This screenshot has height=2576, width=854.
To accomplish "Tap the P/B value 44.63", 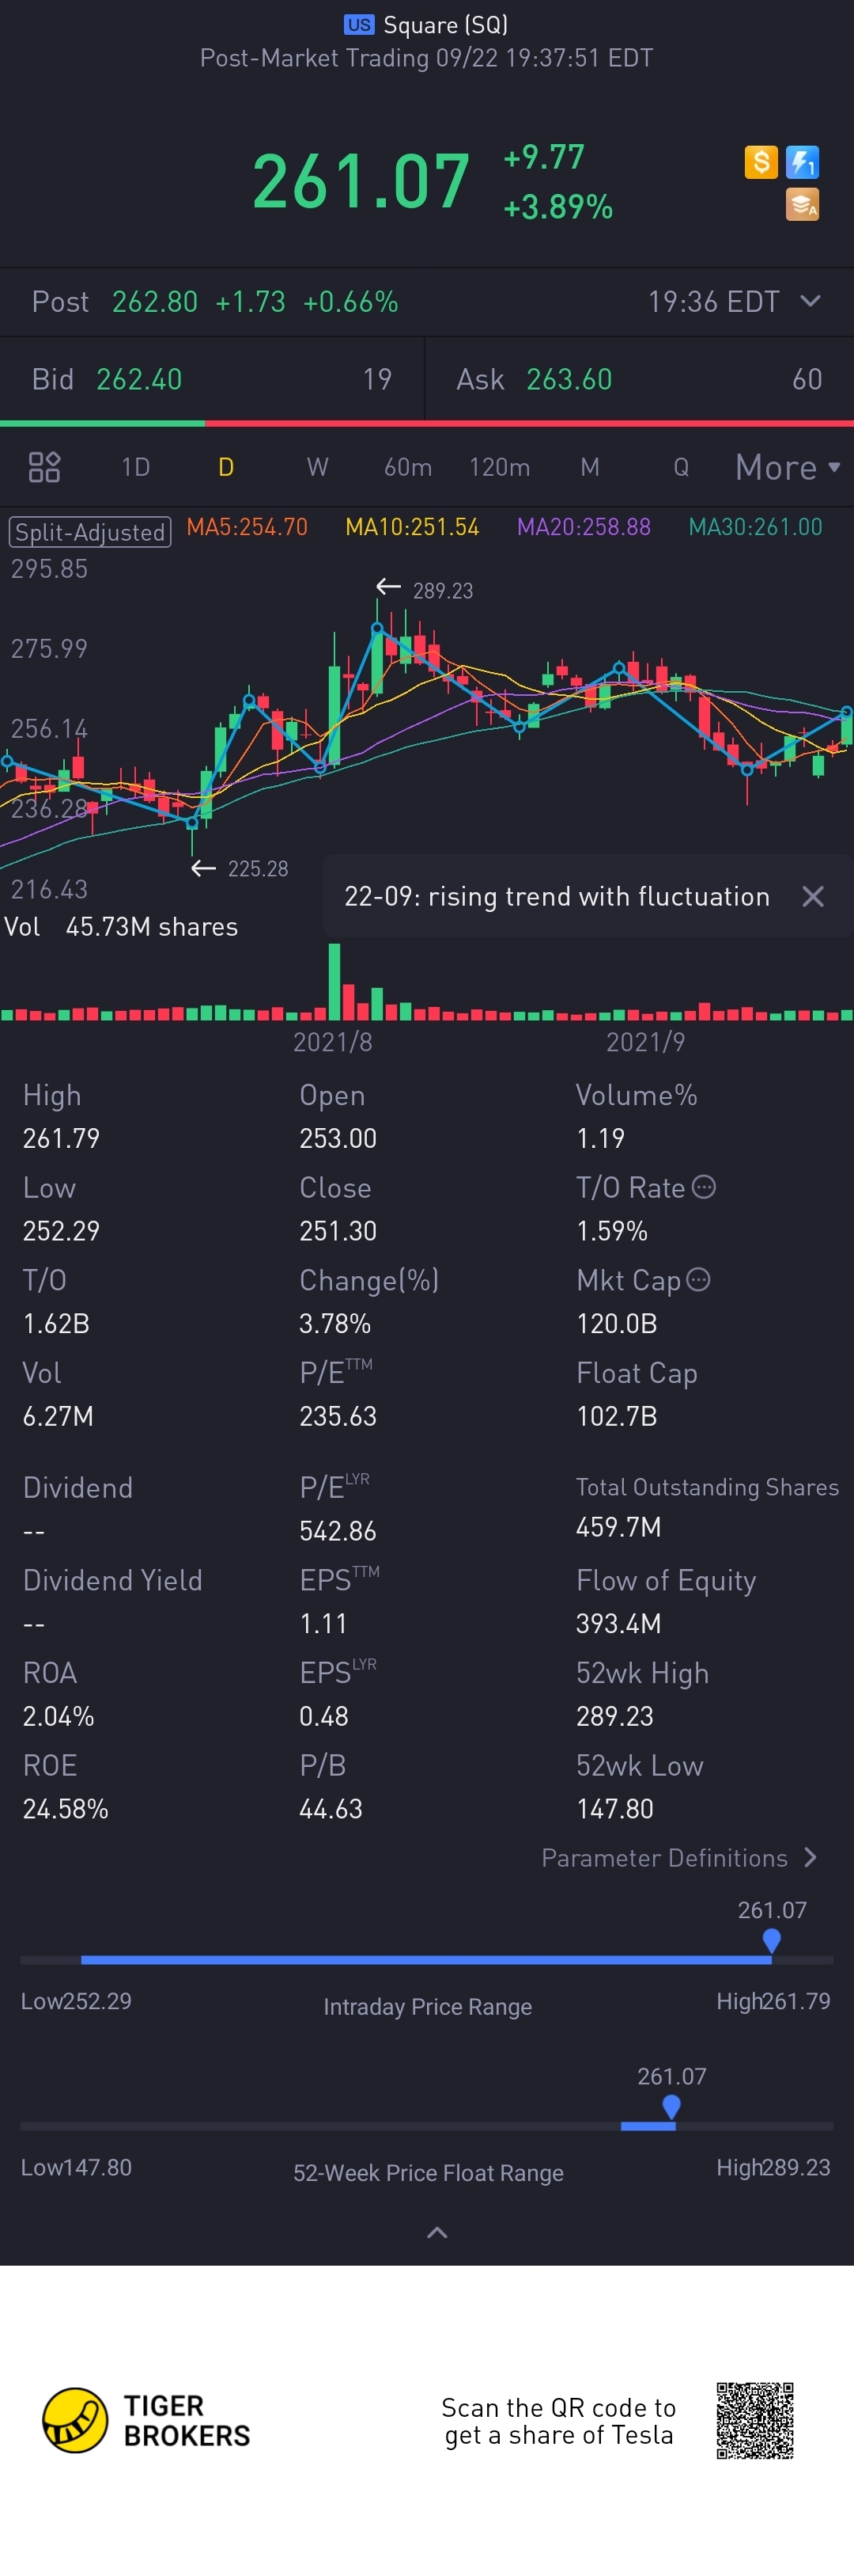I will pos(331,1809).
